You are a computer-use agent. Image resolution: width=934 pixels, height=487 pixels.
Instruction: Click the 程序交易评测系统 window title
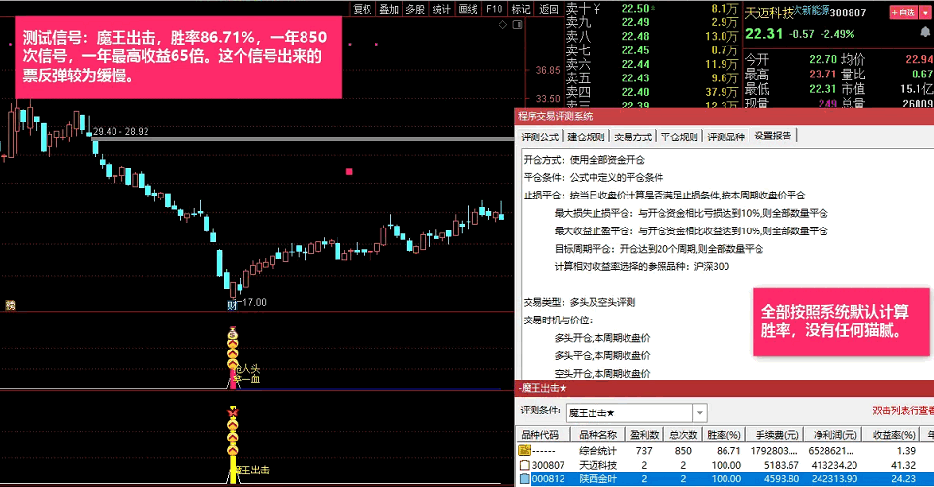point(555,116)
